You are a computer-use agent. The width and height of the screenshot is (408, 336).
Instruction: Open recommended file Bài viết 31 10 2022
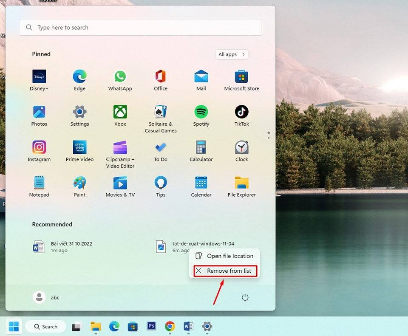62,246
